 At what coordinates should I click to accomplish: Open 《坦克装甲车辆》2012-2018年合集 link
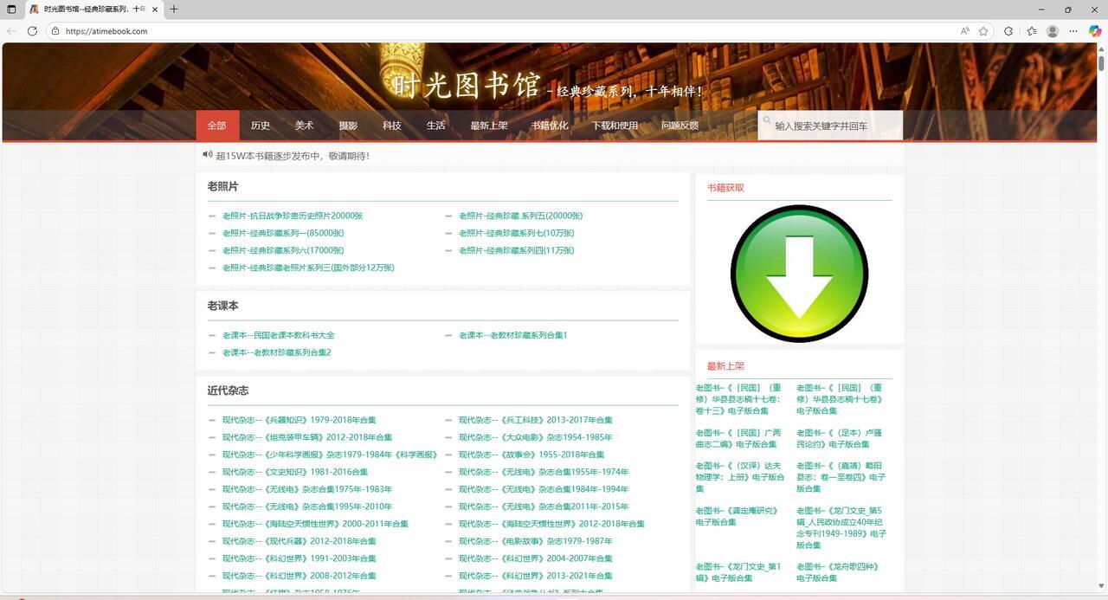click(x=307, y=437)
